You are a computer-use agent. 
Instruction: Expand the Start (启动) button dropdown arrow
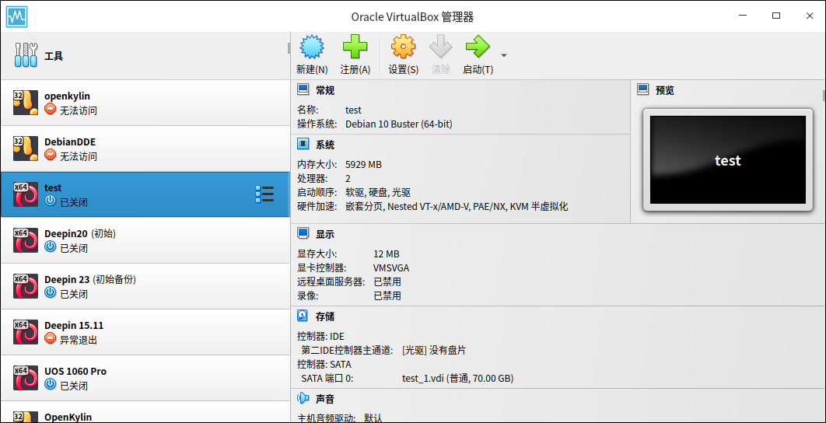504,56
